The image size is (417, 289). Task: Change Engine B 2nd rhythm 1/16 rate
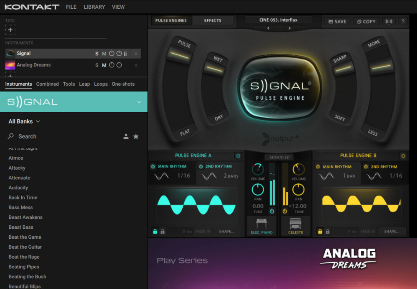396,176
